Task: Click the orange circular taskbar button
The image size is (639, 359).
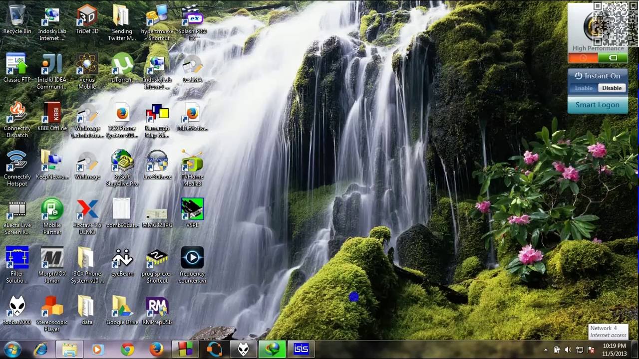Action: point(214,350)
